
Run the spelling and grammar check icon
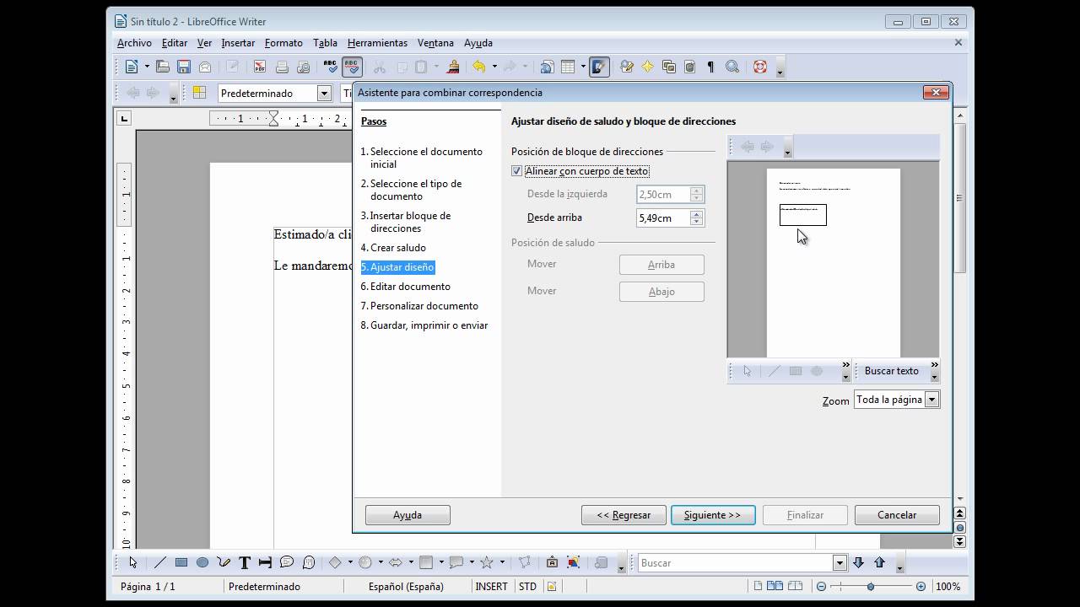tap(331, 67)
